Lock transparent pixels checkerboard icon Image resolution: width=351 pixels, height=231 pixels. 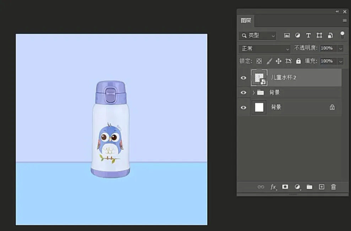click(x=259, y=61)
